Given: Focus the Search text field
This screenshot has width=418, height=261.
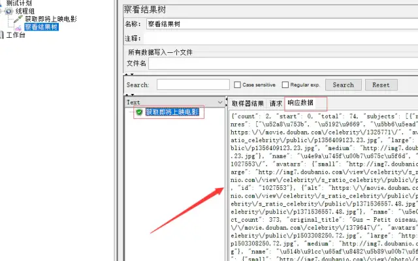Looking at the screenshot, I should (x=193, y=85).
